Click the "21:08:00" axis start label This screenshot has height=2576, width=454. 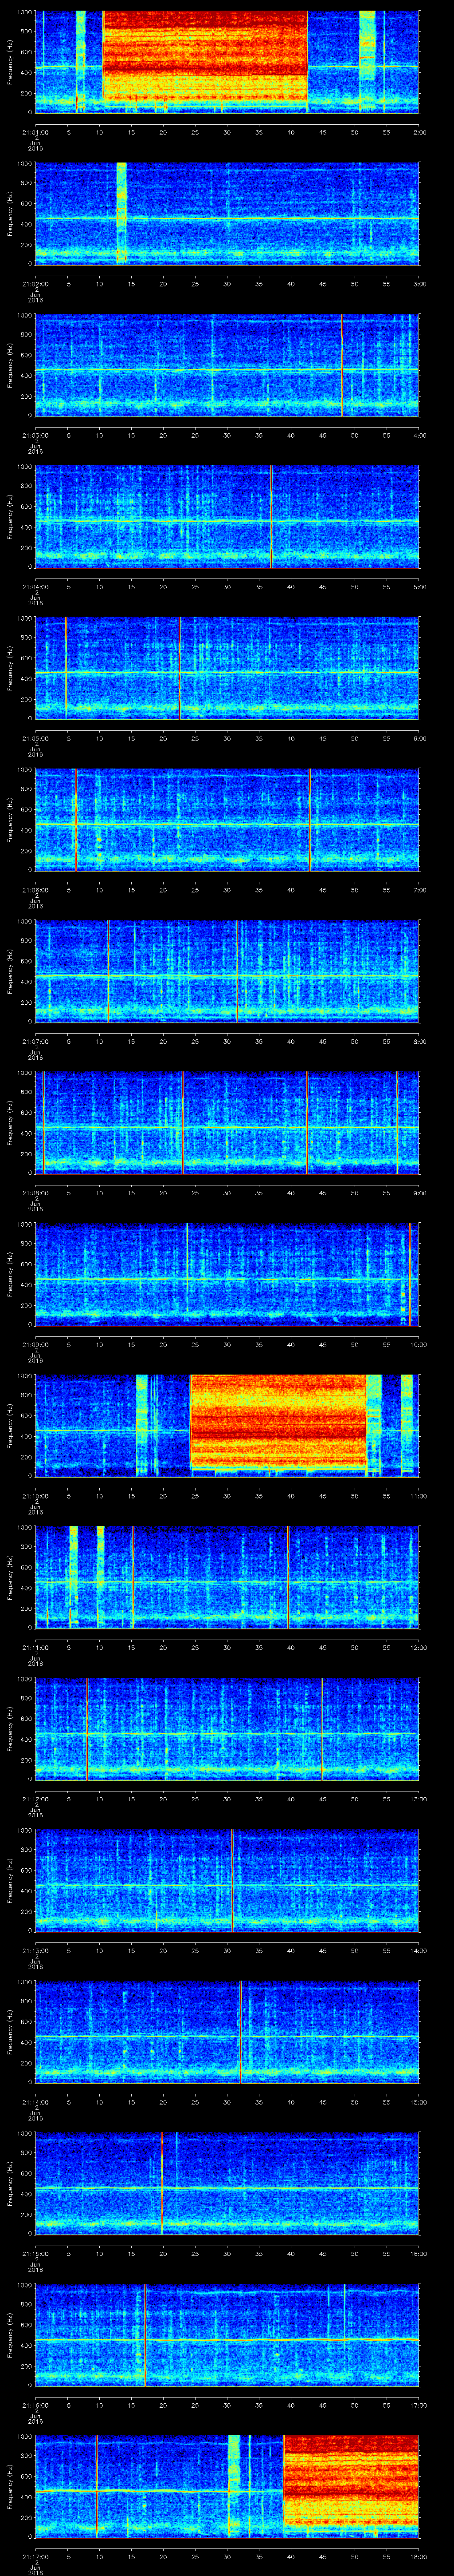click(35, 1194)
